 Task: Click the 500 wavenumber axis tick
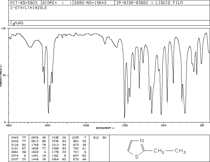(202, 125)
